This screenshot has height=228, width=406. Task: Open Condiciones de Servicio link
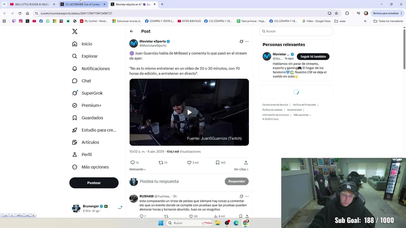275,105
